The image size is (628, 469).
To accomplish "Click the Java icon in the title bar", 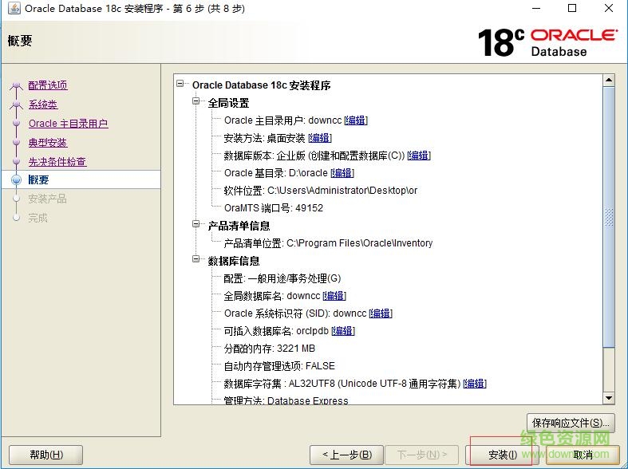I will 11,9.
